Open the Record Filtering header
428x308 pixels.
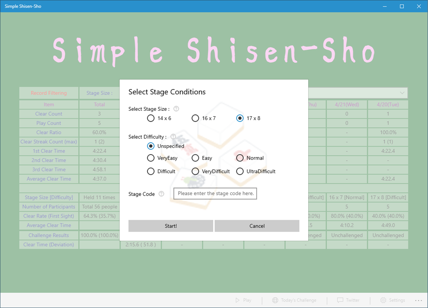coord(49,93)
